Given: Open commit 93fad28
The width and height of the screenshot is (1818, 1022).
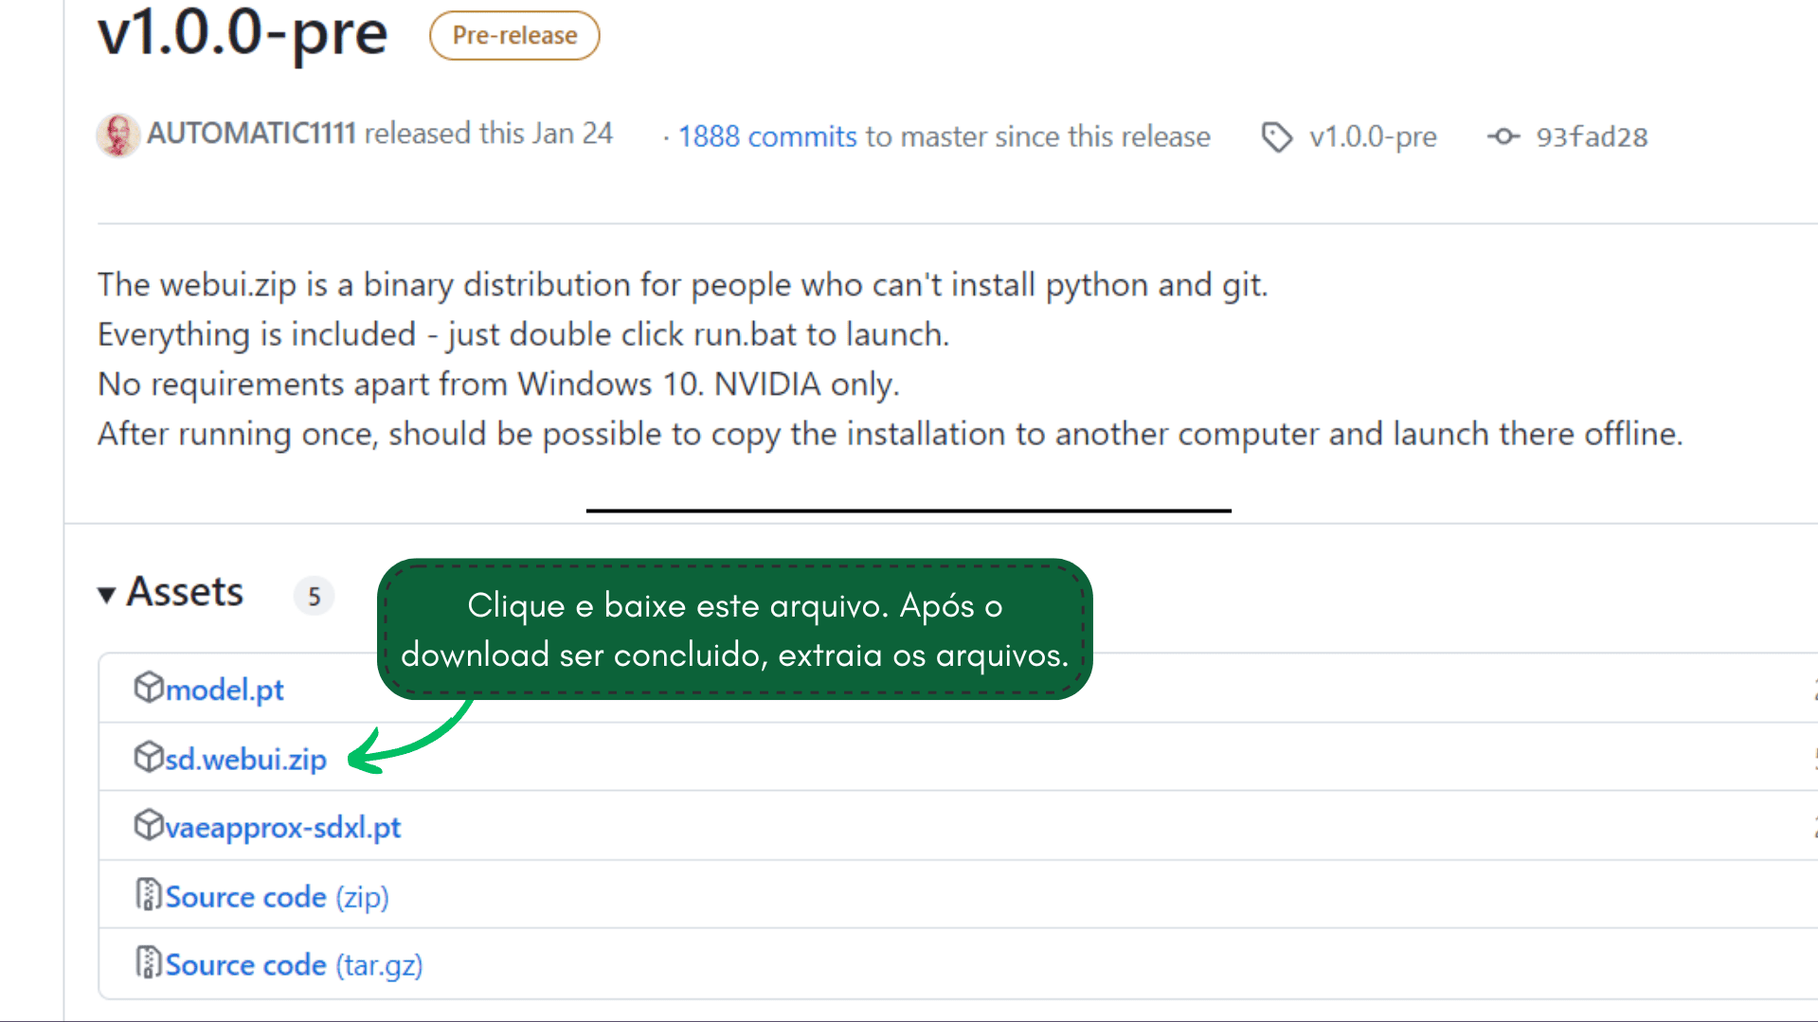Looking at the screenshot, I should [1592, 137].
